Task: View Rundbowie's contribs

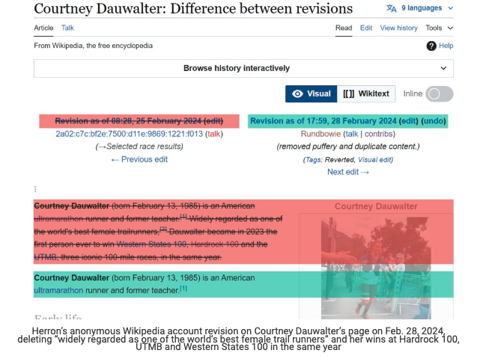Action: 379,134
